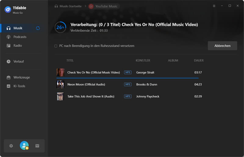Maximize the window

230,6
